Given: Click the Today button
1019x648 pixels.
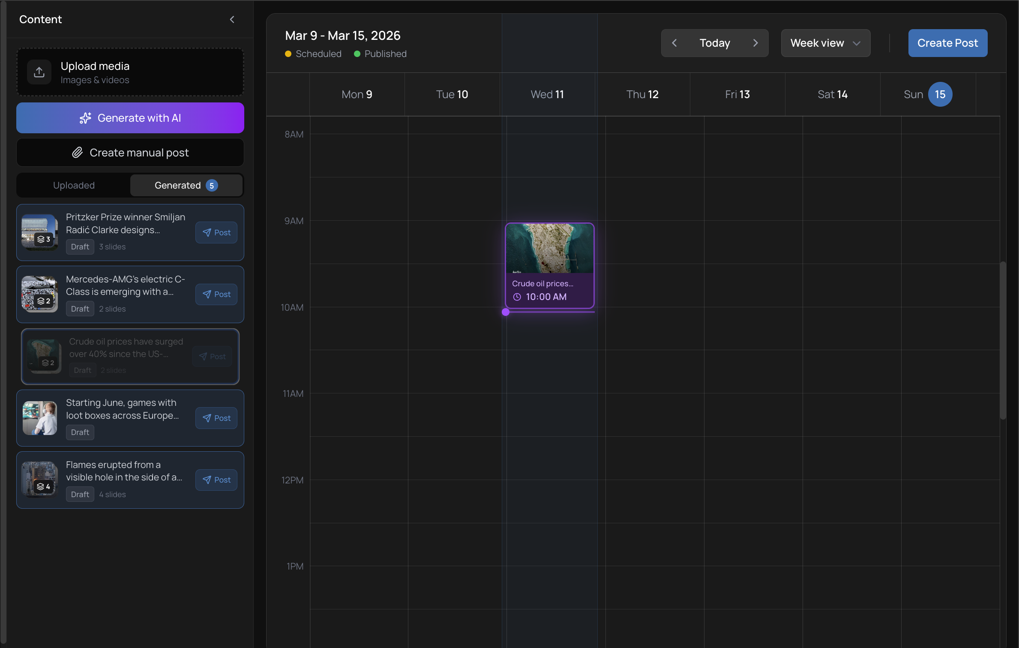Looking at the screenshot, I should 714,43.
